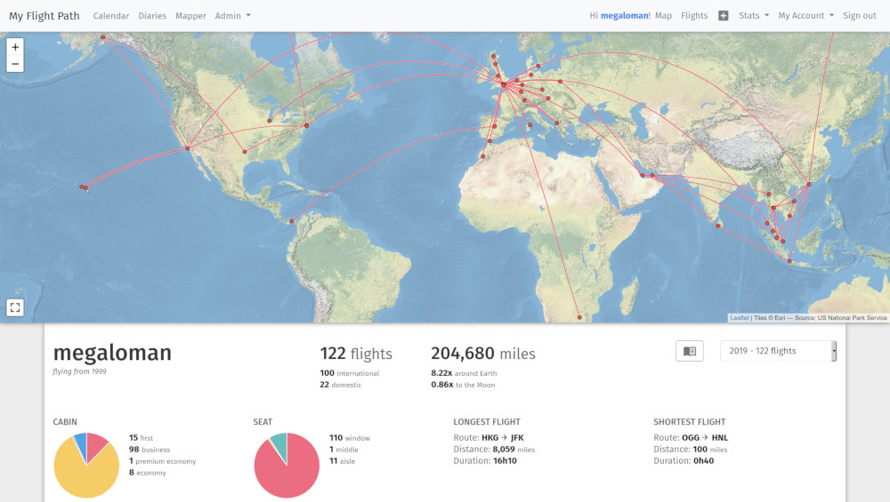Open the Mapper page
Image resolution: width=890 pixels, height=502 pixels.
(190, 16)
